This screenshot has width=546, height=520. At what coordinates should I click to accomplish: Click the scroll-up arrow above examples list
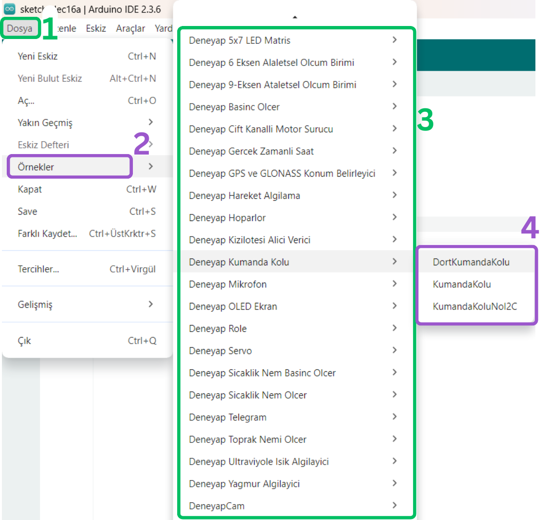click(x=295, y=17)
